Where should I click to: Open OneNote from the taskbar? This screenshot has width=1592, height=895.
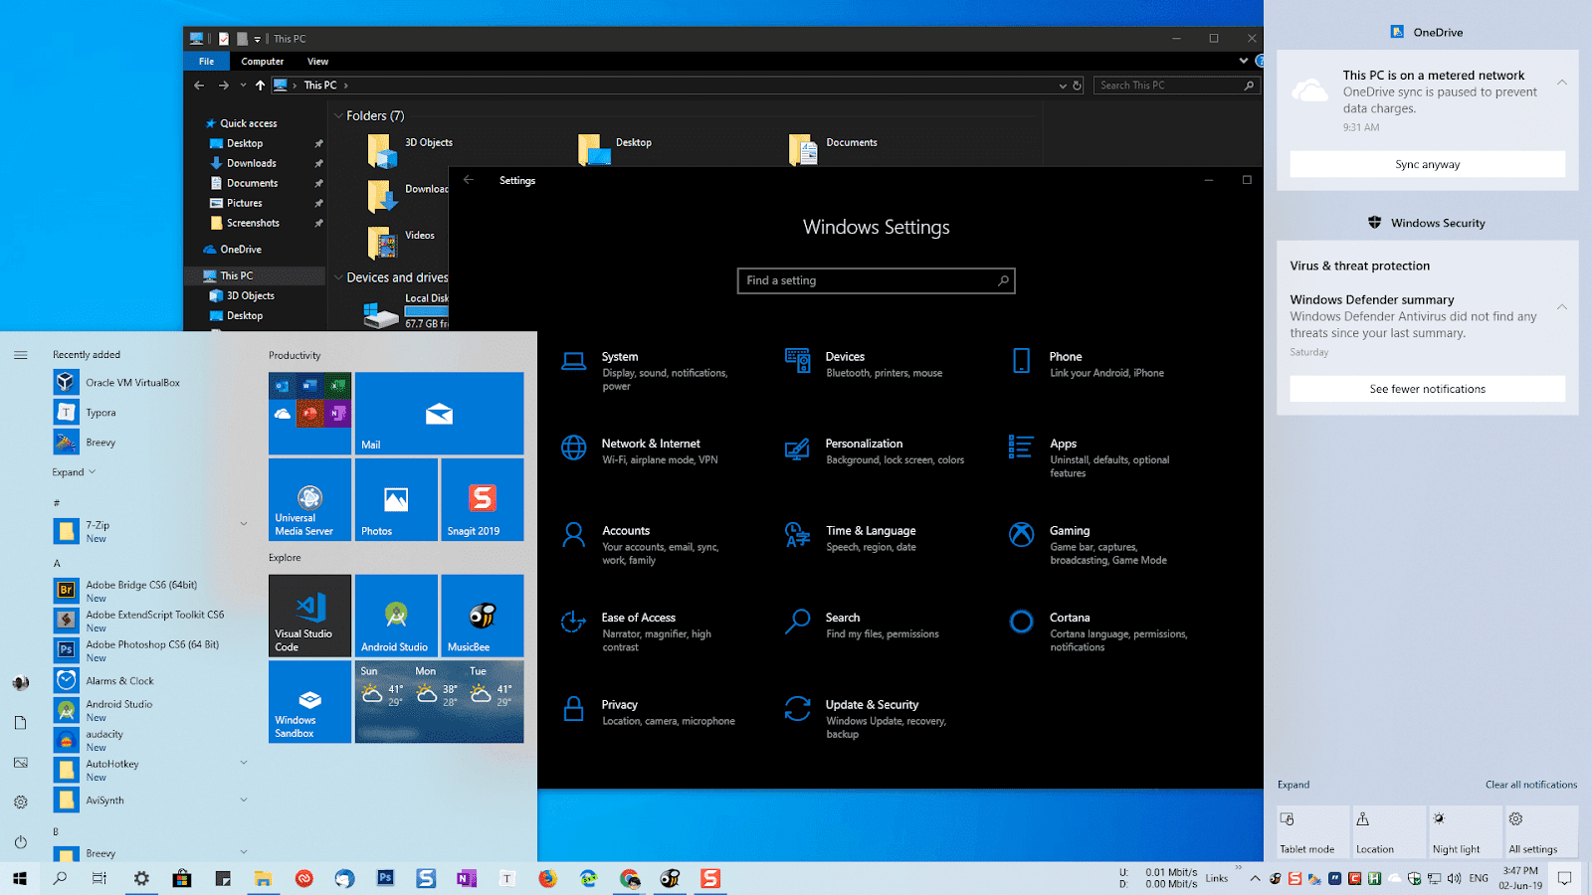[x=467, y=878]
